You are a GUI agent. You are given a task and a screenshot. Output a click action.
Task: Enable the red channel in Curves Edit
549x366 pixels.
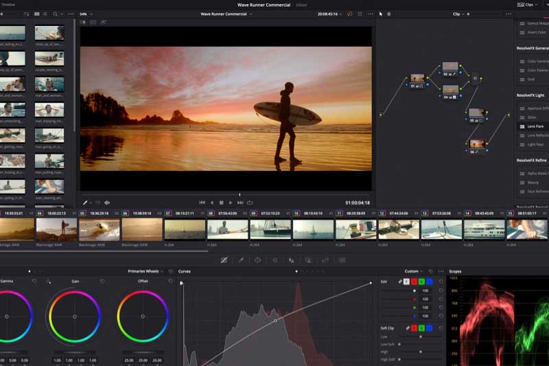[x=414, y=281]
